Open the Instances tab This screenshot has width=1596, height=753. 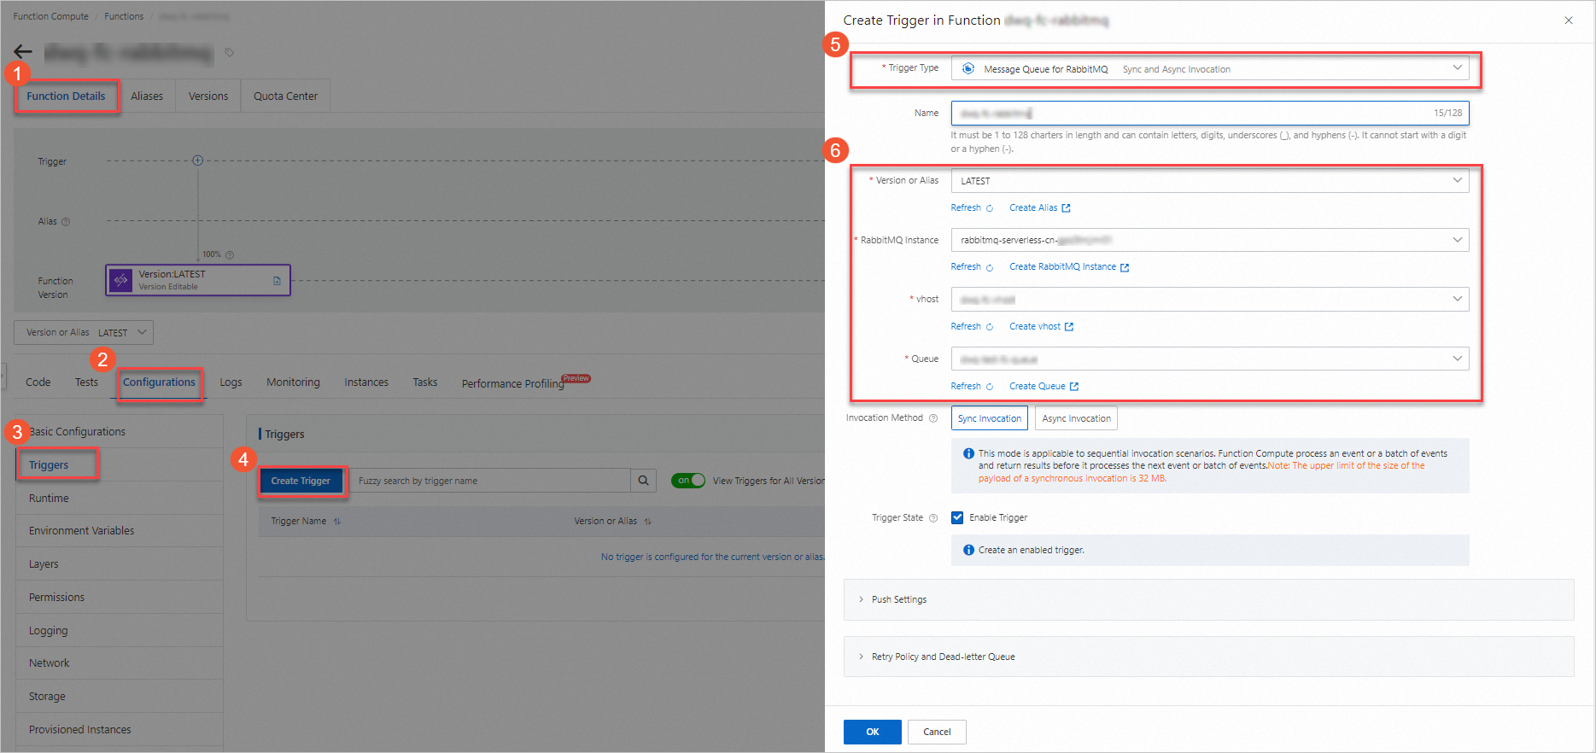(366, 382)
